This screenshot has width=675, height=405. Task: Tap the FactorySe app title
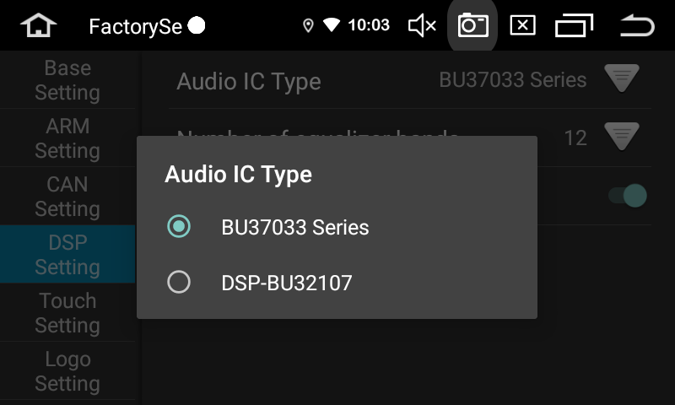[x=136, y=26]
